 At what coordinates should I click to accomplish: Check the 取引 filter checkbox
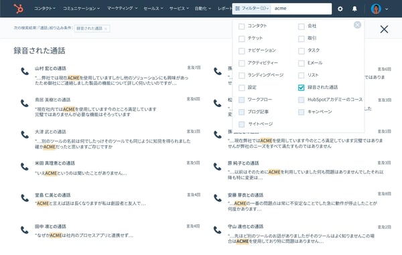tap(301, 38)
